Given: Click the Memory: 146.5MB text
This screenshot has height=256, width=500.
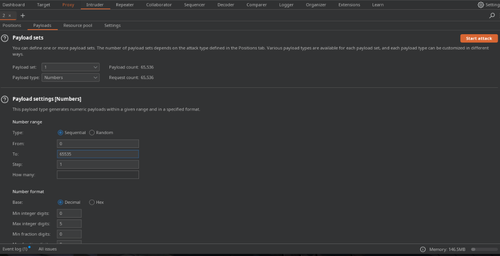Looking at the screenshot, I should pyautogui.click(x=447, y=249).
